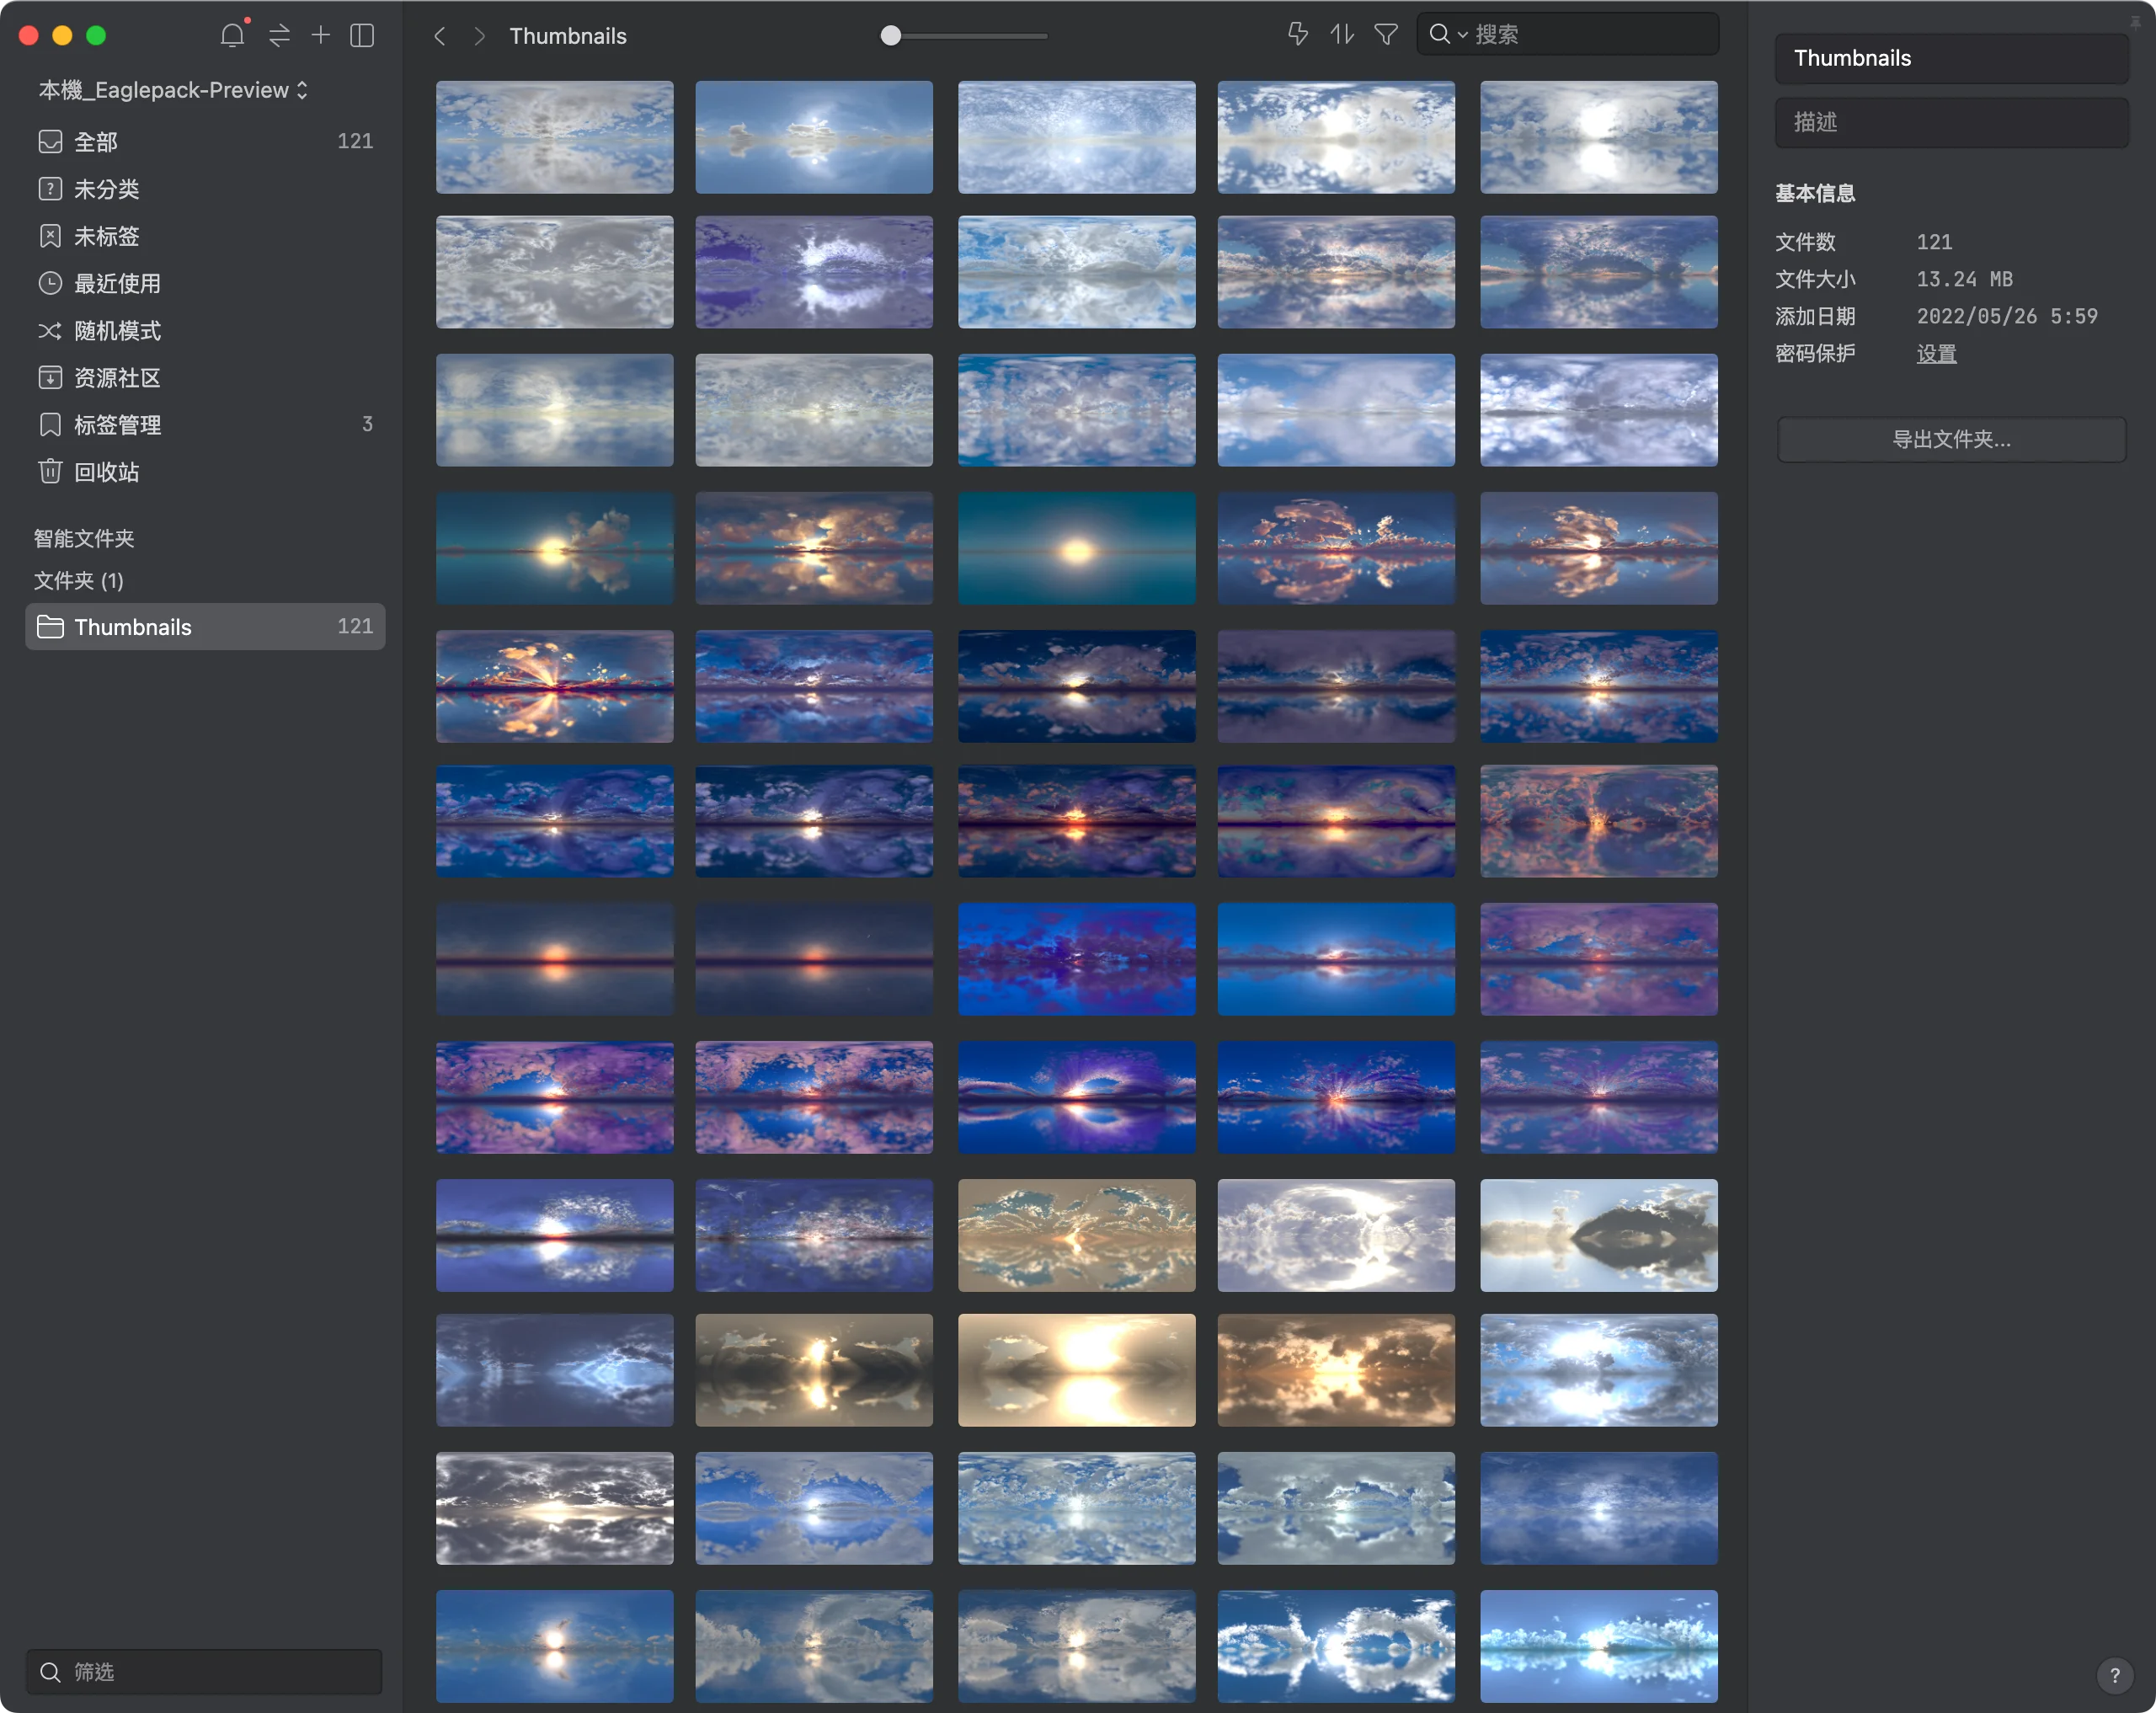This screenshot has width=2156, height=1713.
Task: Click the 回收站 trash can icon
Action: pos(50,470)
